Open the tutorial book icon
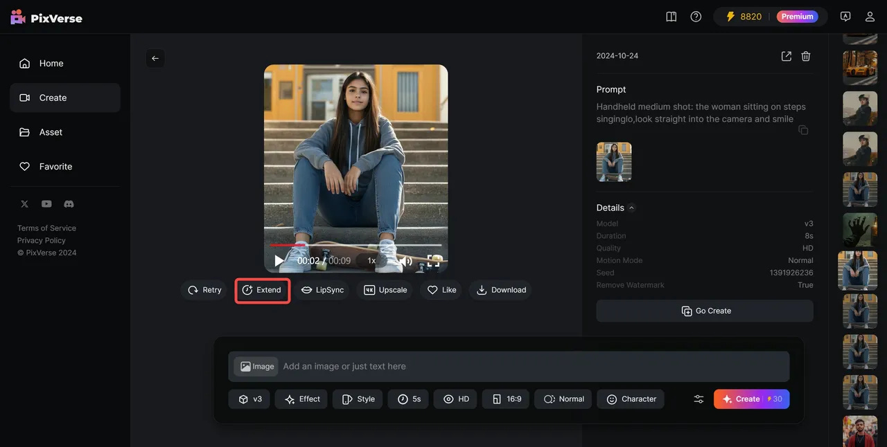Image resolution: width=887 pixels, height=447 pixels. (x=671, y=17)
